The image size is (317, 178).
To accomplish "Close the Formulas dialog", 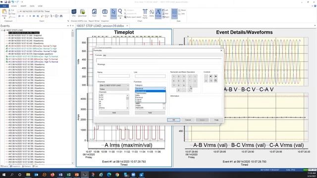I will [x=221, y=50].
